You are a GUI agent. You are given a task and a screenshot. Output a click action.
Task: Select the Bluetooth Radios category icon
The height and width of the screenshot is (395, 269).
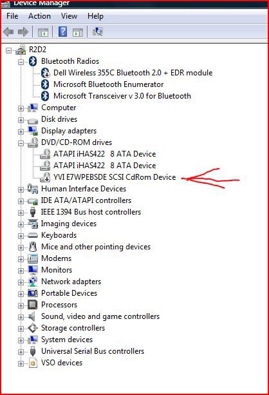click(33, 61)
